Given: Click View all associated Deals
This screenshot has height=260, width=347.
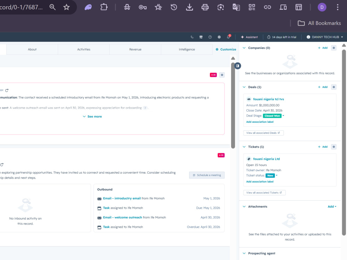Looking at the screenshot, I should [x=263, y=133].
